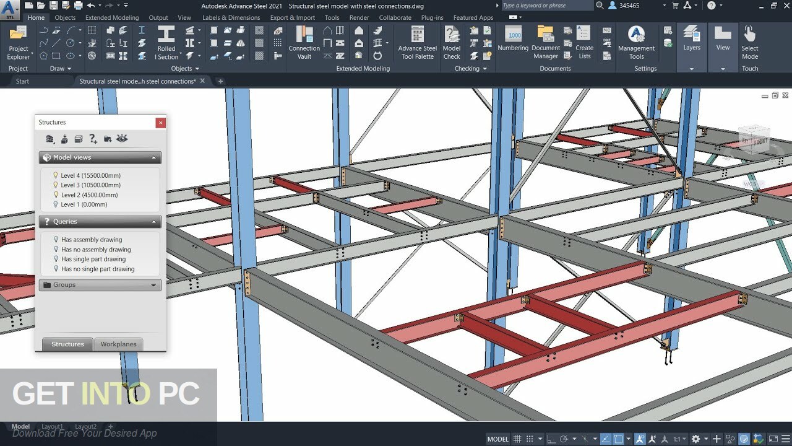Click the customization menu icon in status bar
This screenshot has height=446, width=792.
pyautogui.click(x=785, y=439)
